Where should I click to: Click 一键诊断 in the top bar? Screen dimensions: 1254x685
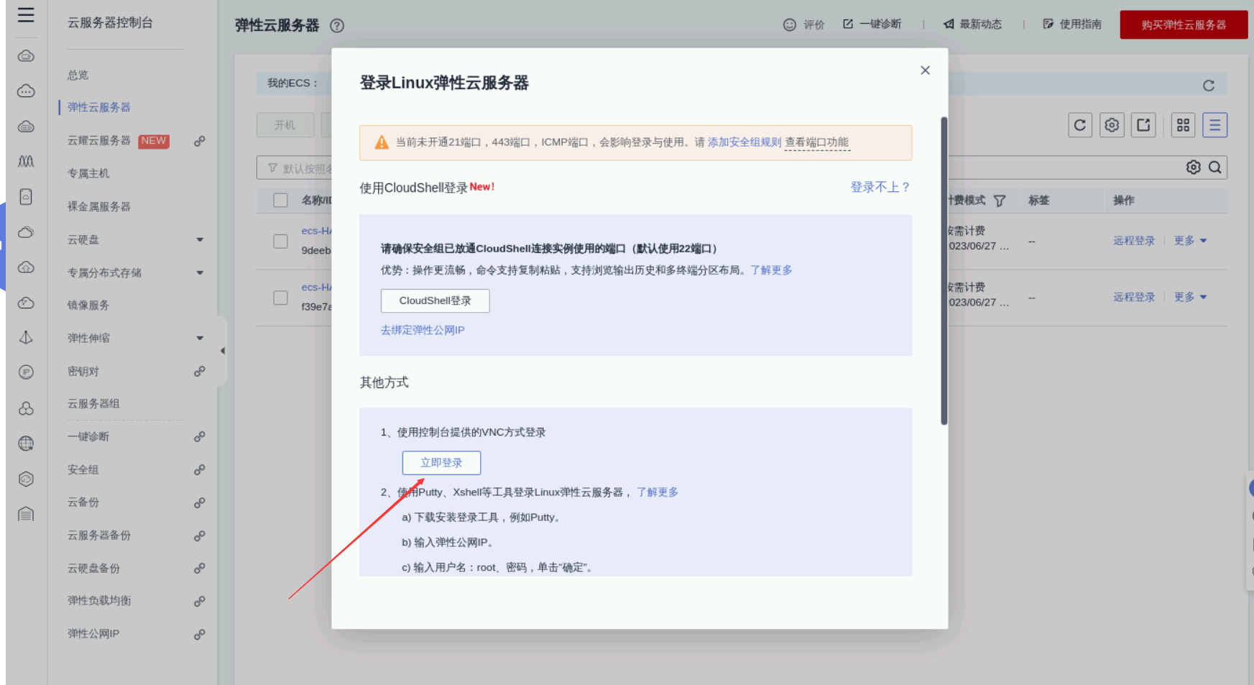coord(872,24)
